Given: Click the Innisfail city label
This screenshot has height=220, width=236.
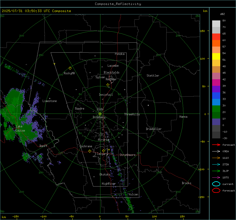Looking at the screenshot, I should pos(106,95).
